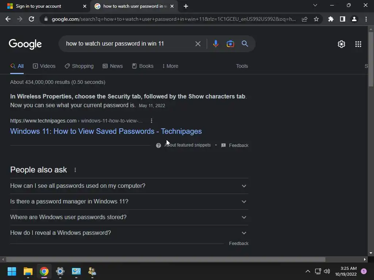Close the Google search results tab
Viewport: 374px width, 280px height.
pos(172,7)
